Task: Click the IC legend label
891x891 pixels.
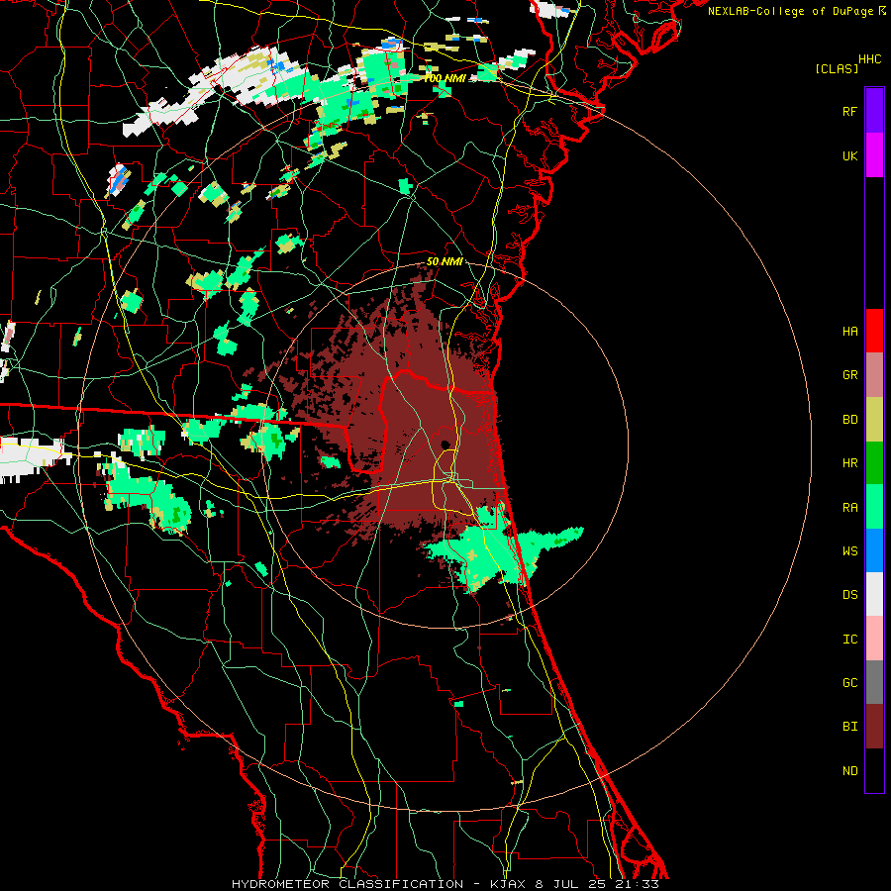Action: [x=849, y=640]
